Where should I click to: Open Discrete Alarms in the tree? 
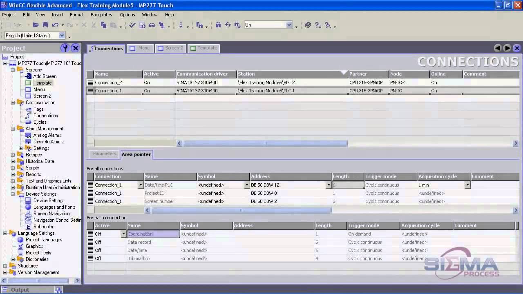[48, 142]
